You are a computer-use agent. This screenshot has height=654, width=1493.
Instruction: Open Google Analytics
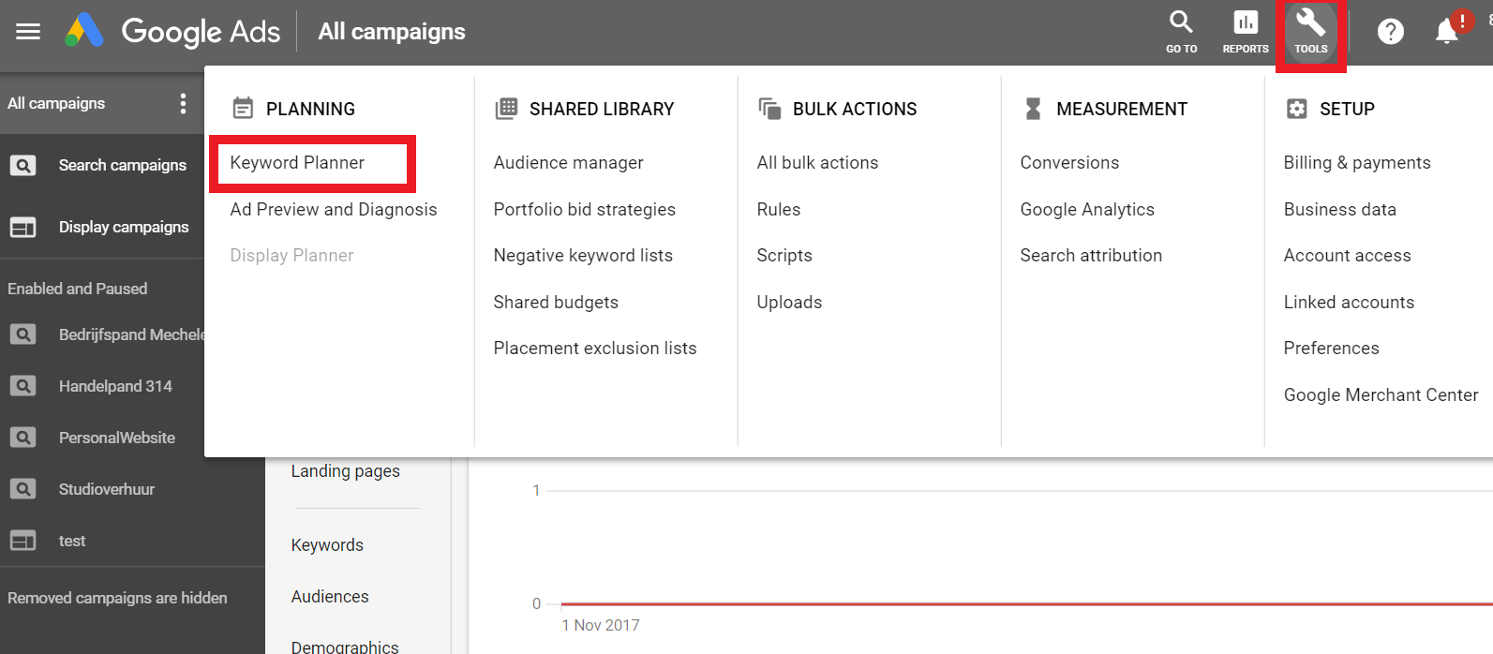click(x=1087, y=209)
